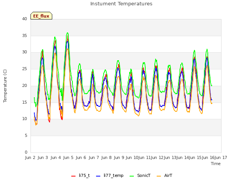Click the 15 y-axis tick label
Screen dimensions: 244x183
[x=24, y=102]
